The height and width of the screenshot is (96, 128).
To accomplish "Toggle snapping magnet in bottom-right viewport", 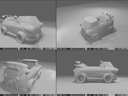I will point(99,95).
